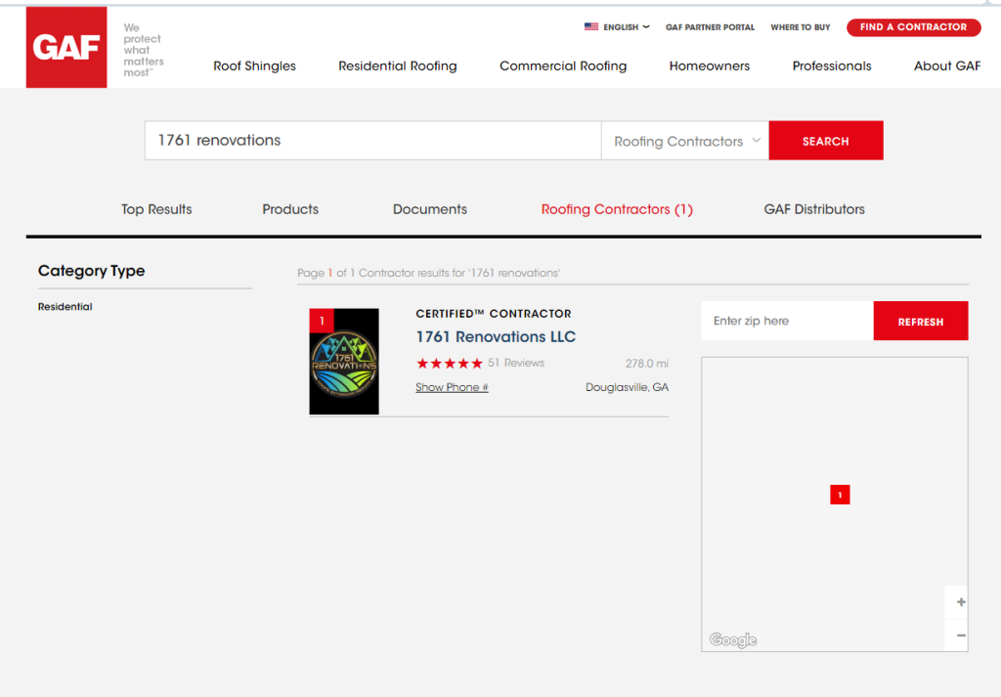Screen dimensions: 1001x697
Task: Open 1761 Renovations LLC contractor link
Action: pyautogui.click(x=496, y=336)
